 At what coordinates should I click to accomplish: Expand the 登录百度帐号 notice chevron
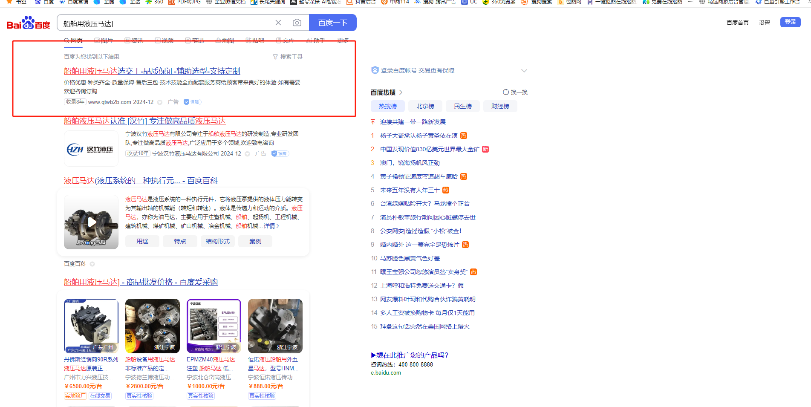pos(524,71)
